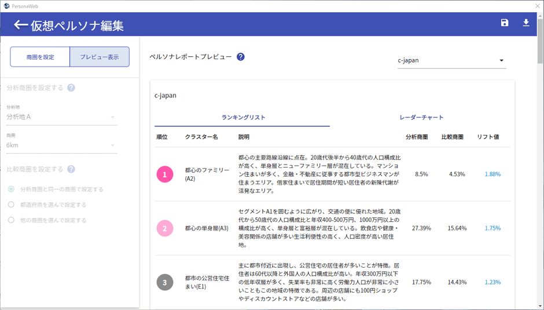Click the download icon in the header
This screenshot has height=310, width=544.
click(526, 23)
